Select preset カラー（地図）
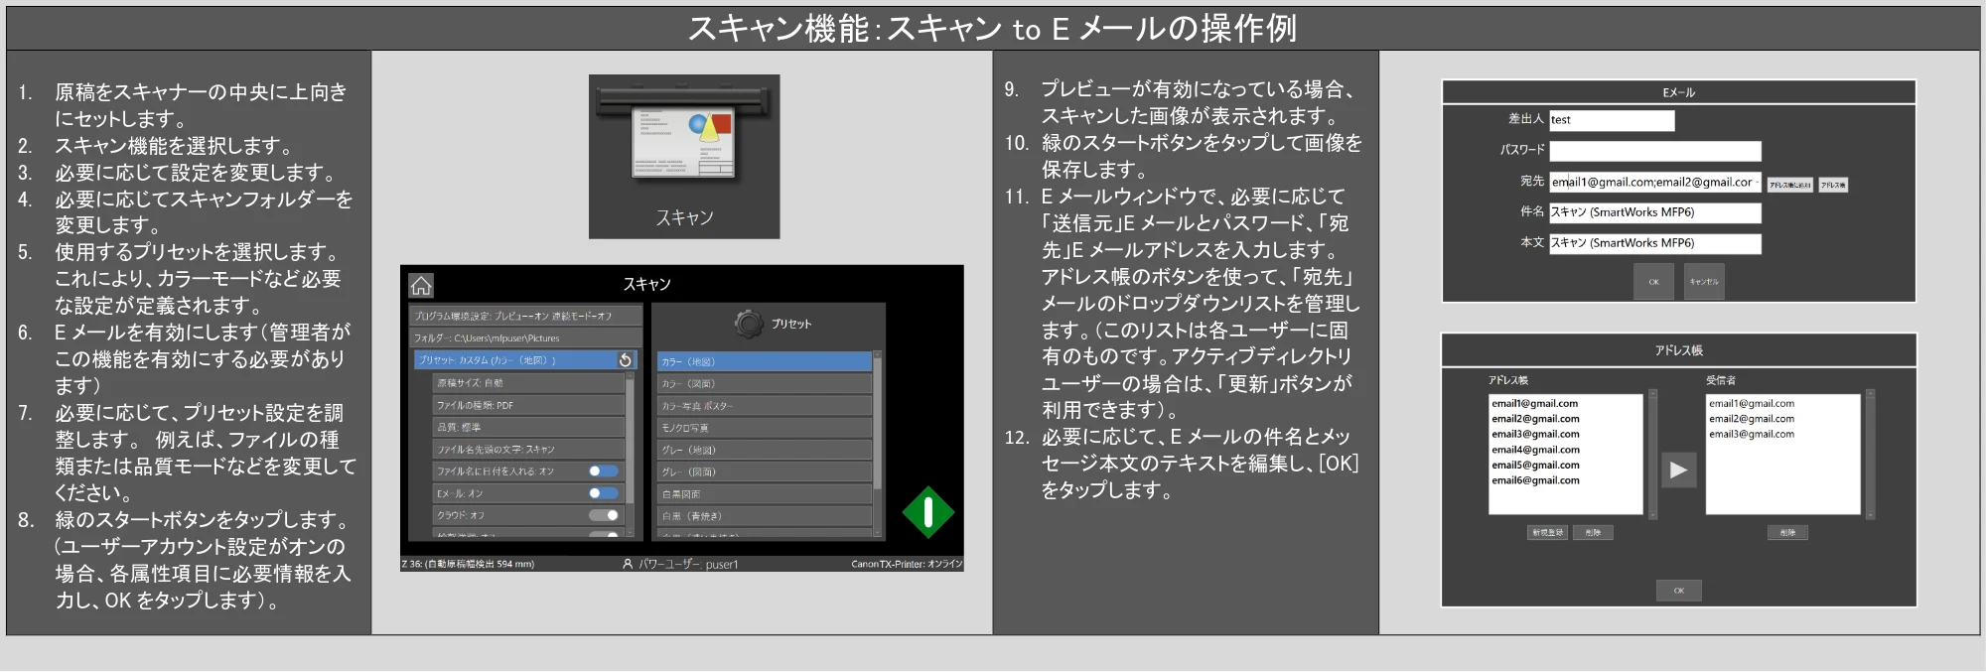This screenshot has width=1986, height=672. pyautogui.click(x=764, y=361)
